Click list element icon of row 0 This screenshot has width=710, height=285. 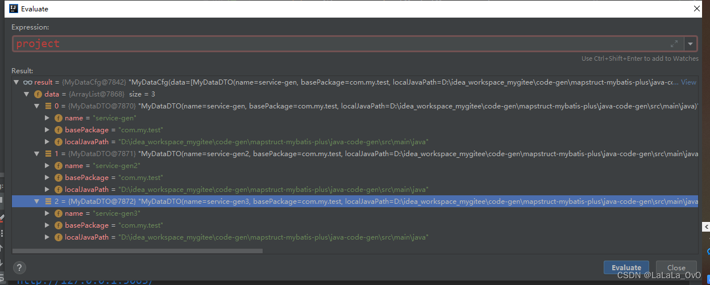[x=48, y=106]
